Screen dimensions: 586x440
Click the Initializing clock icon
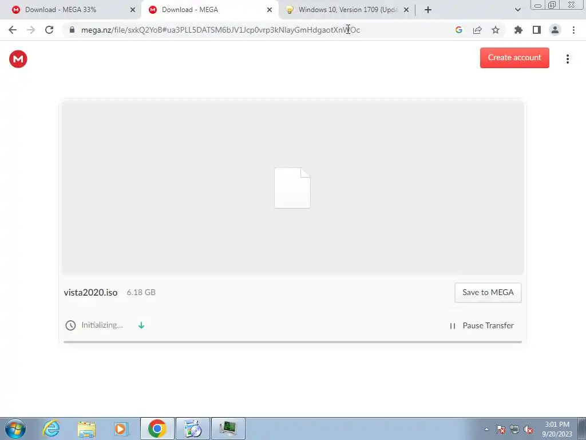tap(70, 325)
